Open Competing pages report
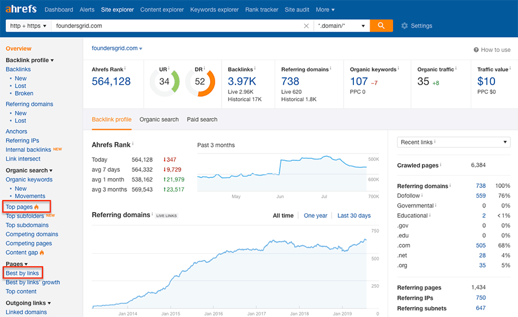The height and width of the screenshot is (317, 518). pos(29,244)
